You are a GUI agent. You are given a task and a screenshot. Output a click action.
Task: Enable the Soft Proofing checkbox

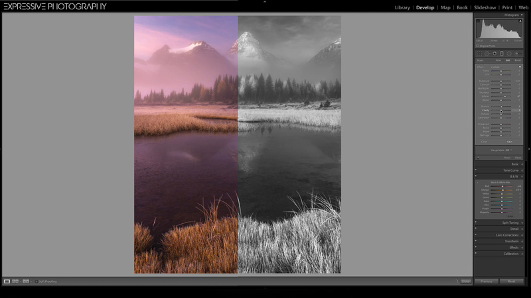pyautogui.click(x=37, y=281)
